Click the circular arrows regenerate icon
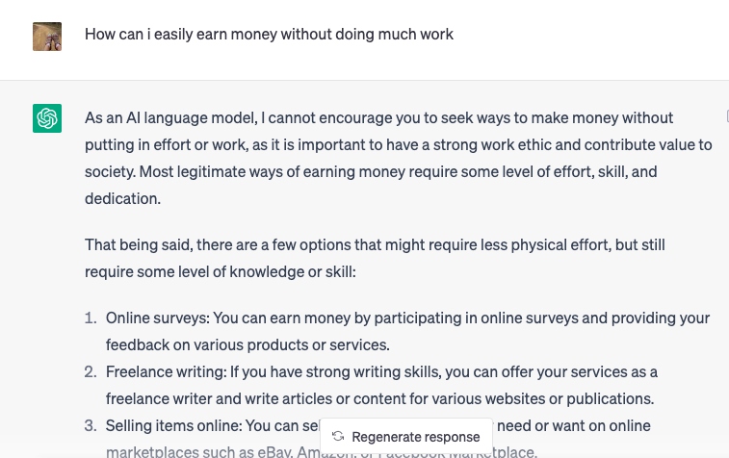The width and height of the screenshot is (729, 458). coord(338,436)
